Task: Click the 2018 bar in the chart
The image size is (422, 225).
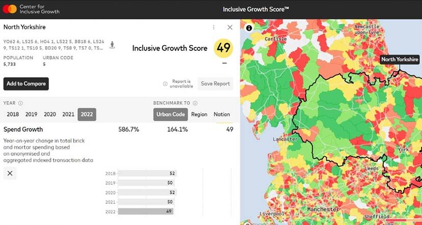Action: [147, 174]
